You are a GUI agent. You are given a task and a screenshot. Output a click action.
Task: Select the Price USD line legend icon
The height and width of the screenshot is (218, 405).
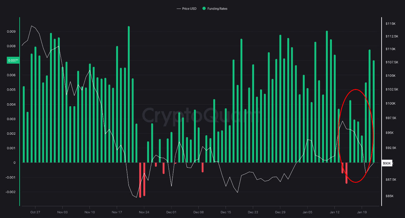click(x=179, y=9)
